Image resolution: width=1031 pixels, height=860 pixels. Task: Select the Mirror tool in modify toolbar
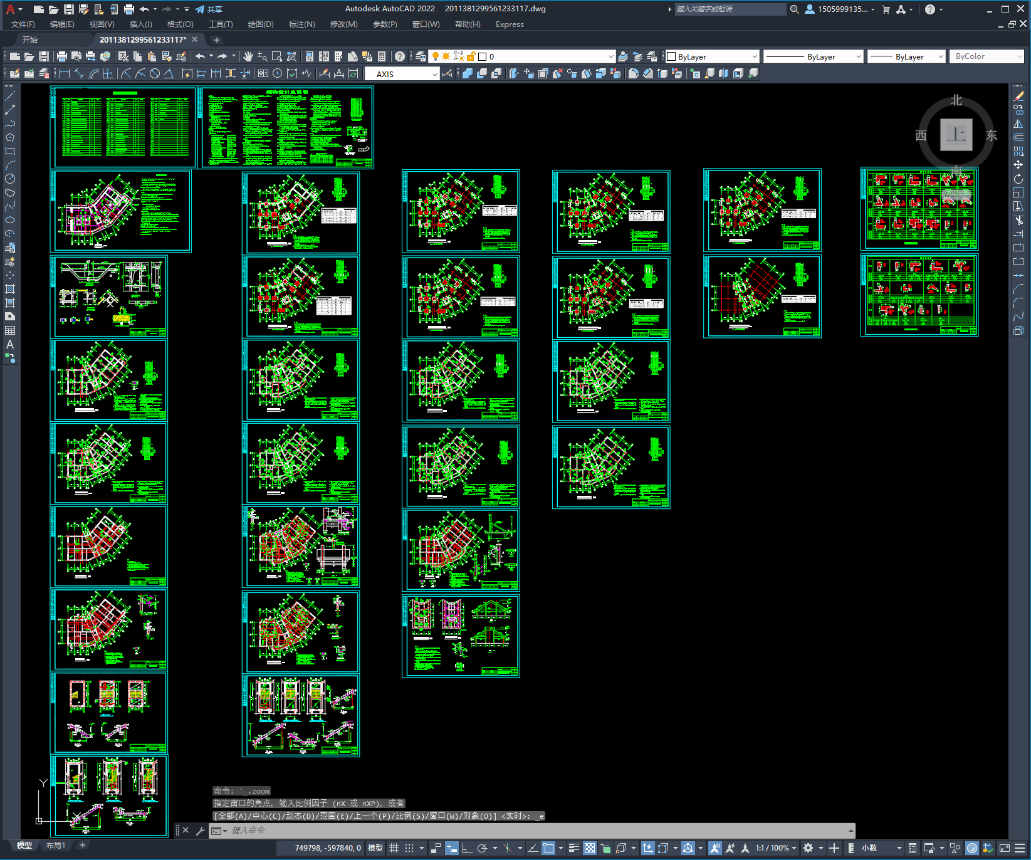pos(1018,123)
